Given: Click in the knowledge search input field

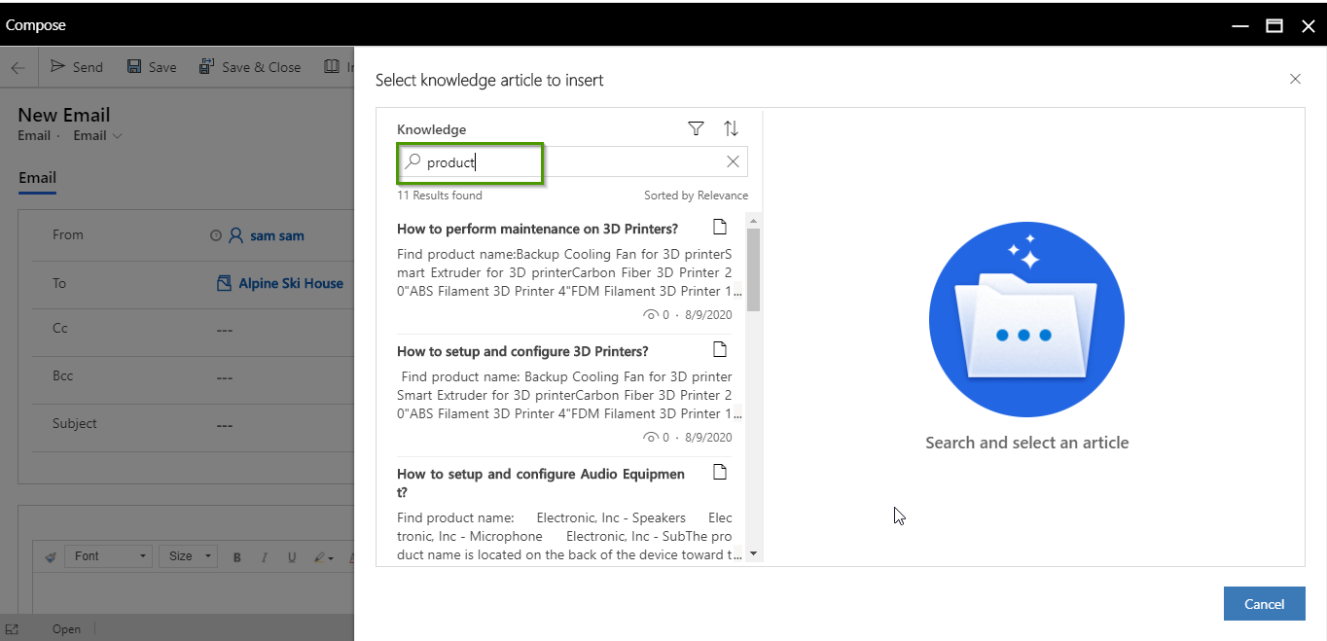Looking at the screenshot, I should click(x=574, y=162).
